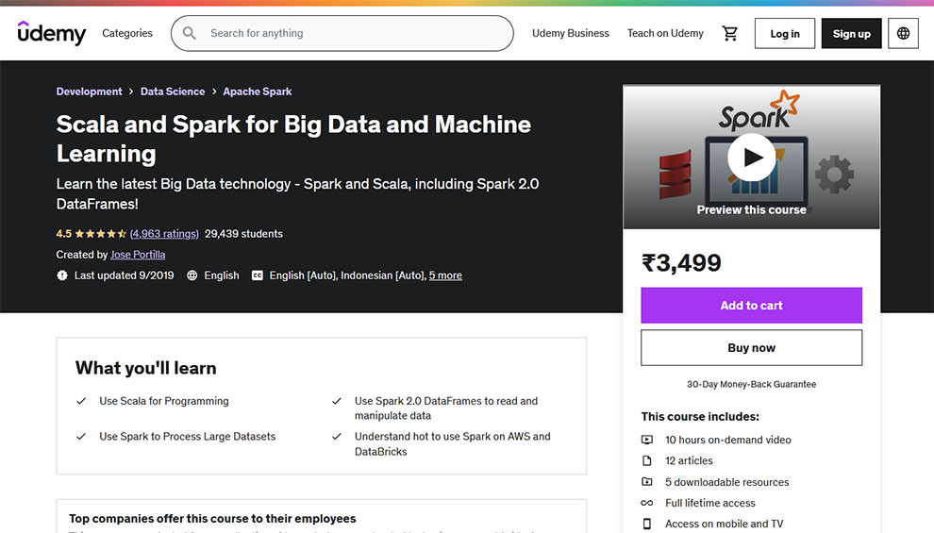This screenshot has height=533, width=934.
Task: Click the What you'll learn heading
Action: [x=146, y=368]
